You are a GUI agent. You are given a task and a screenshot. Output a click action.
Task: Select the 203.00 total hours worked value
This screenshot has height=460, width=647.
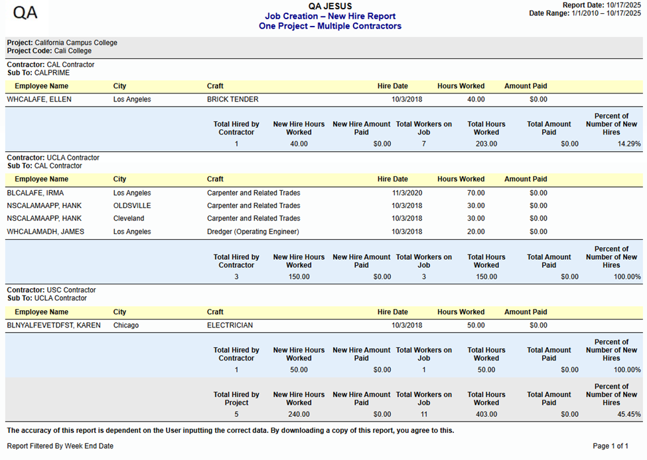[486, 144]
